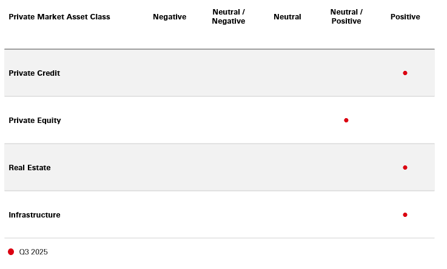Viewport: 447px width, 269px height.
Task: Click the Private Equity neutral/positive dot
Action: (346, 120)
